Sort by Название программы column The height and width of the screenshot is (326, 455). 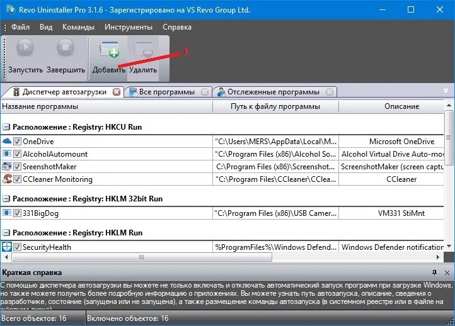pos(107,106)
